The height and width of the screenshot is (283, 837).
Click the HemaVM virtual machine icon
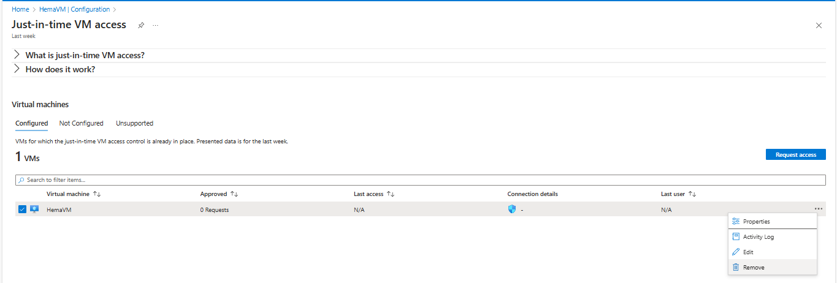(x=34, y=209)
